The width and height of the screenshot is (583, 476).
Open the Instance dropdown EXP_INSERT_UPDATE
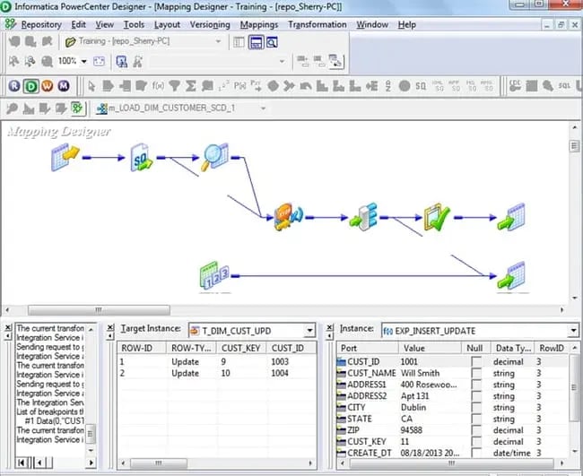572,330
